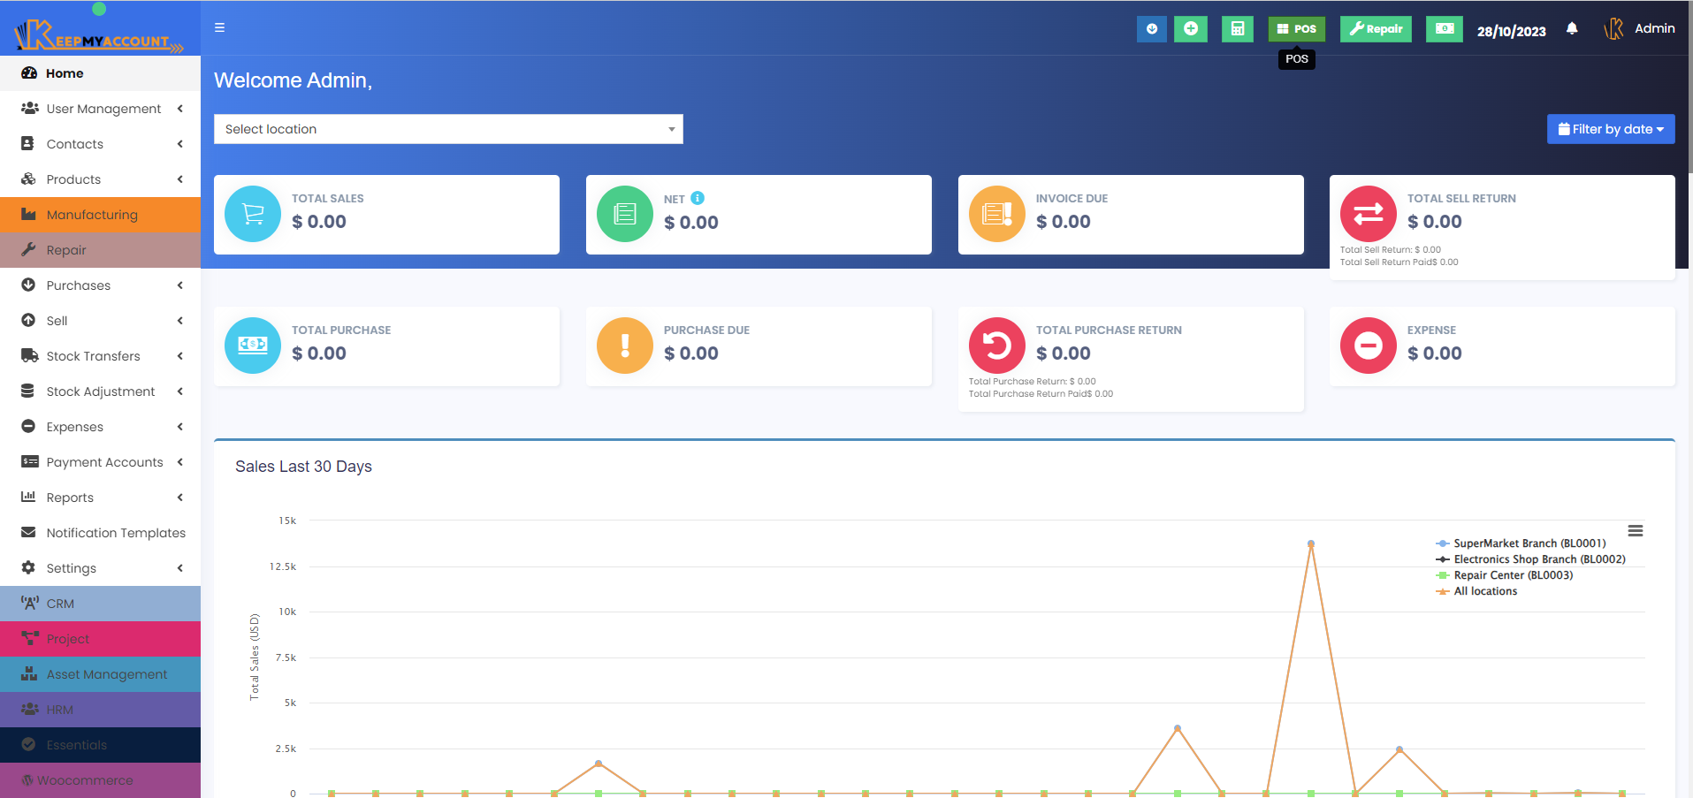
Task: Open the notification bell
Action: point(1572,28)
